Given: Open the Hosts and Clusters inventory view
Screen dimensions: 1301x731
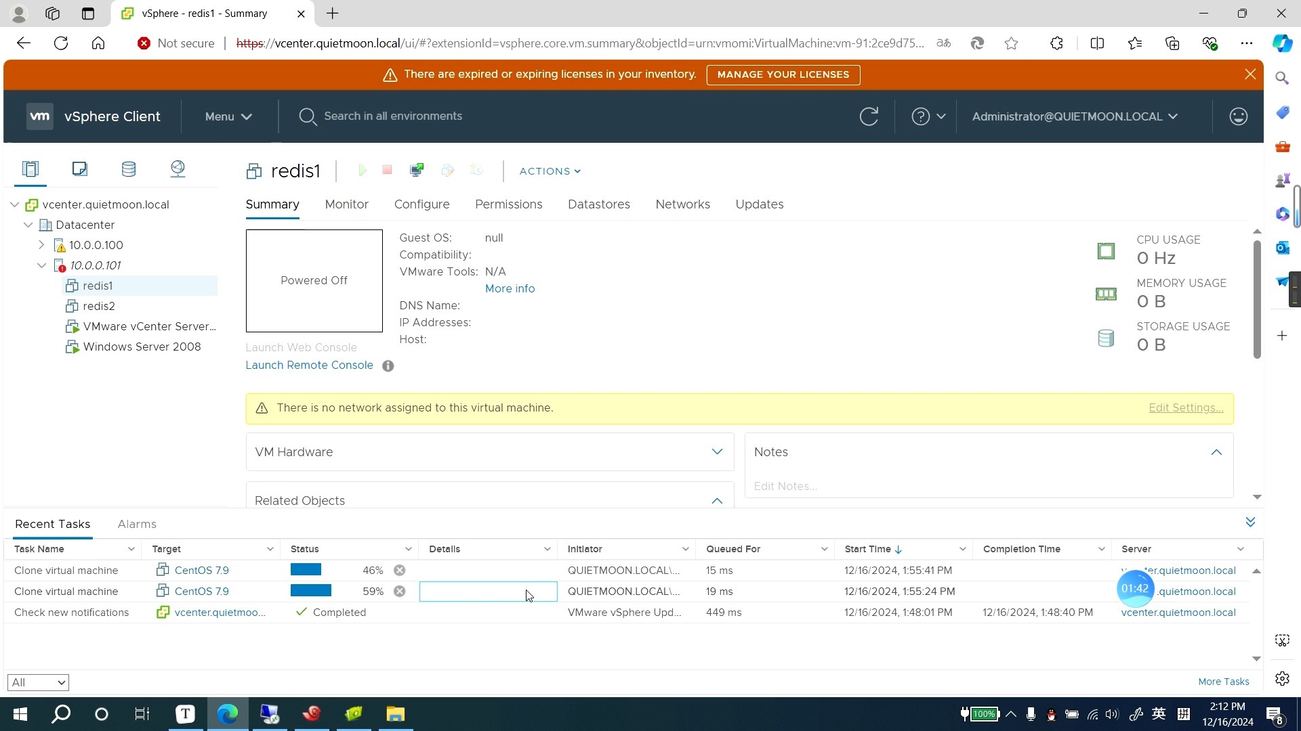Looking at the screenshot, I should [x=30, y=169].
